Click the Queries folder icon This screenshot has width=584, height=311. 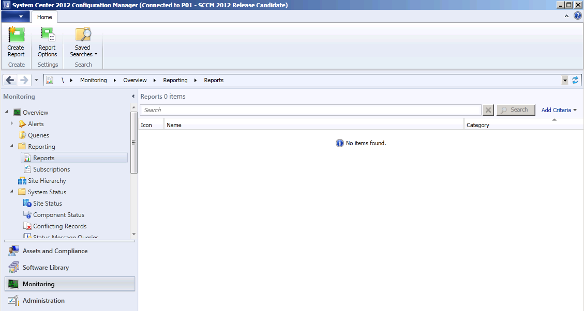(22, 135)
